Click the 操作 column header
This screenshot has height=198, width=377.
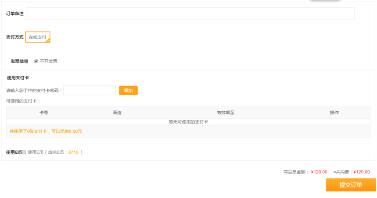click(334, 113)
